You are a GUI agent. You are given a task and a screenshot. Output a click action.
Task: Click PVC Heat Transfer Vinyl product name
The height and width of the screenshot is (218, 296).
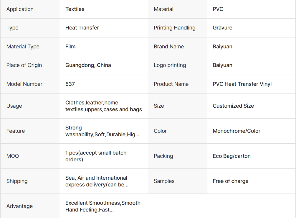point(242,84)
